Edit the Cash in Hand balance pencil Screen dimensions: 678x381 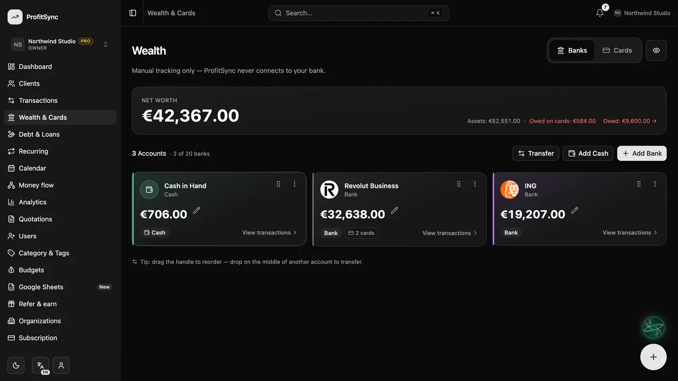[x=197, y=210]
